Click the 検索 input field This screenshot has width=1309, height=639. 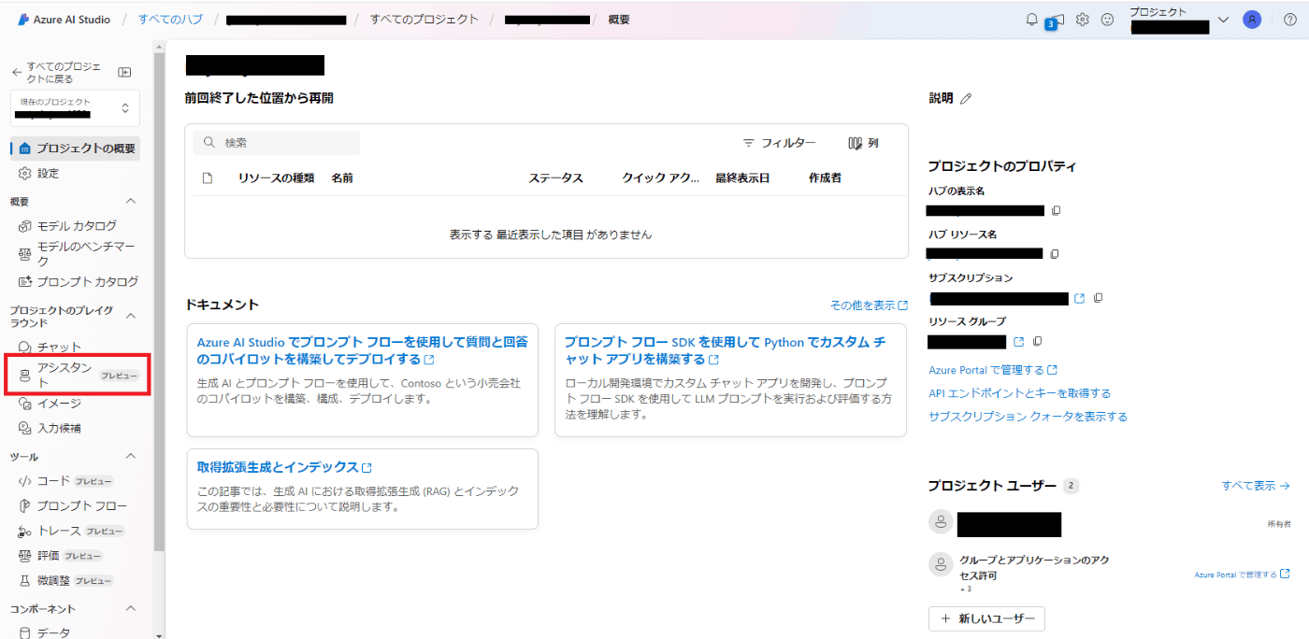pyautogui.click(x=277, y=143)
